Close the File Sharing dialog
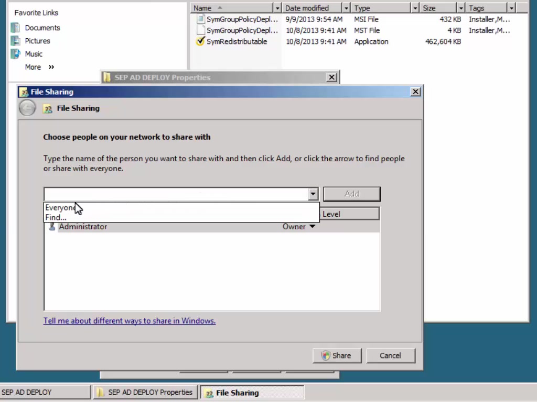537x402 pixels. 415,92
